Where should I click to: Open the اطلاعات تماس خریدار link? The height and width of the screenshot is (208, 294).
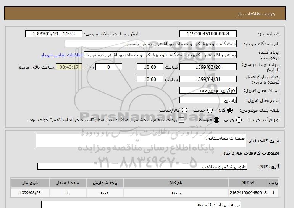62,55
